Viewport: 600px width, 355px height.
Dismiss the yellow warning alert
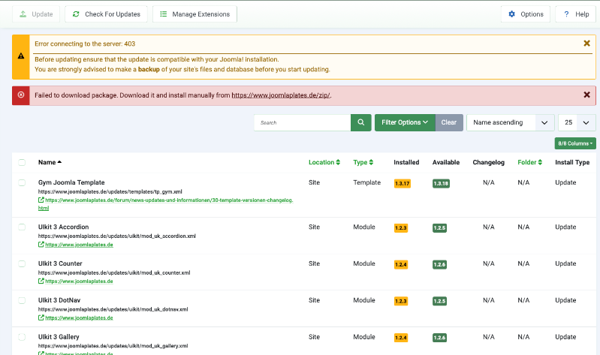pos(586,44)
